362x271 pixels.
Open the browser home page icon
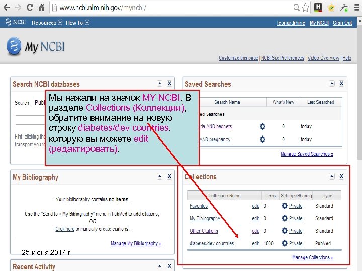pos(42,8)
